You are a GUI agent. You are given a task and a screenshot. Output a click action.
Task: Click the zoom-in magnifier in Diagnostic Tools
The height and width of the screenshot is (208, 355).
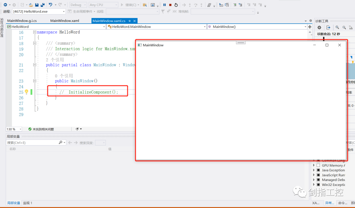(337, 28)
